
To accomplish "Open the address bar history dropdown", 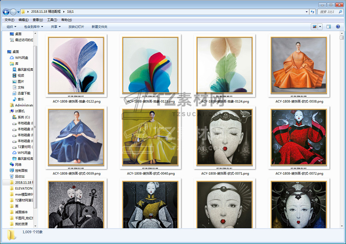I will [307, 12].
